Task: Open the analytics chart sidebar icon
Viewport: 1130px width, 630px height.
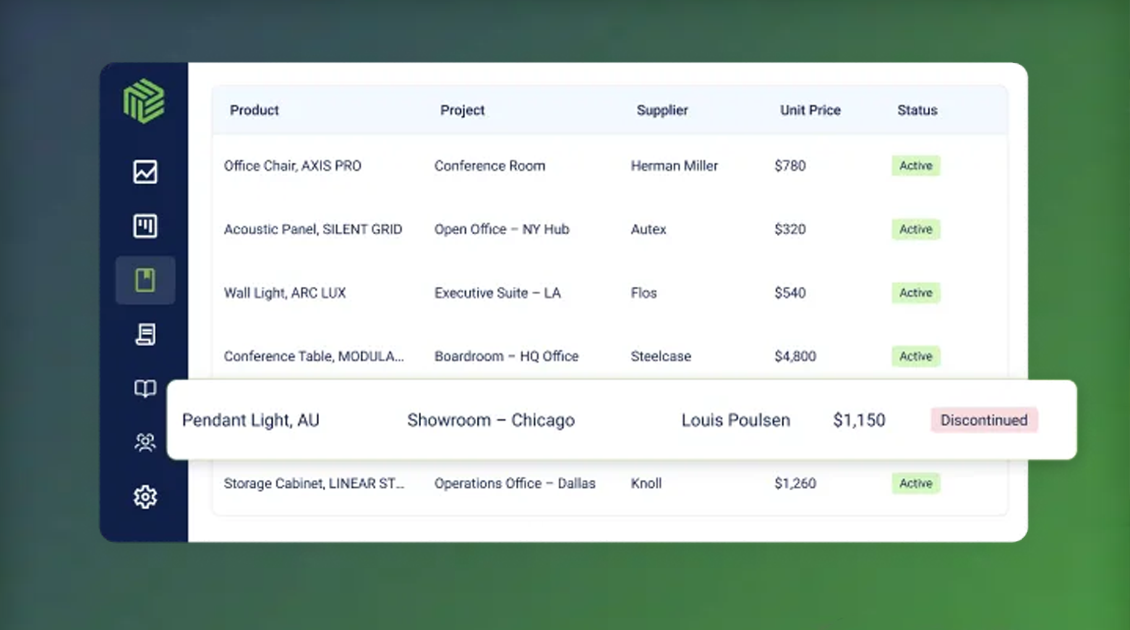Action: [145, 172]
